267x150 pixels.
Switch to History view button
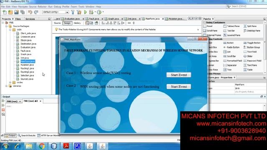pyautogui.click(x=77, y=23)
